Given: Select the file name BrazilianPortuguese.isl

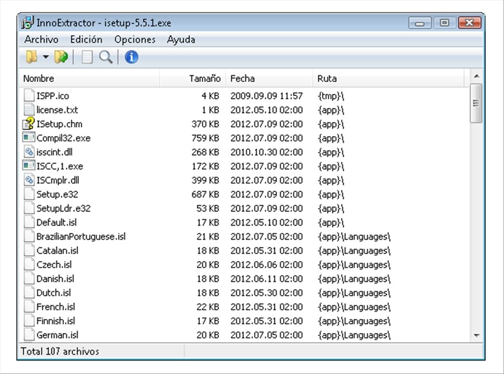Looking at the screenshot, I should click(81, 236).
